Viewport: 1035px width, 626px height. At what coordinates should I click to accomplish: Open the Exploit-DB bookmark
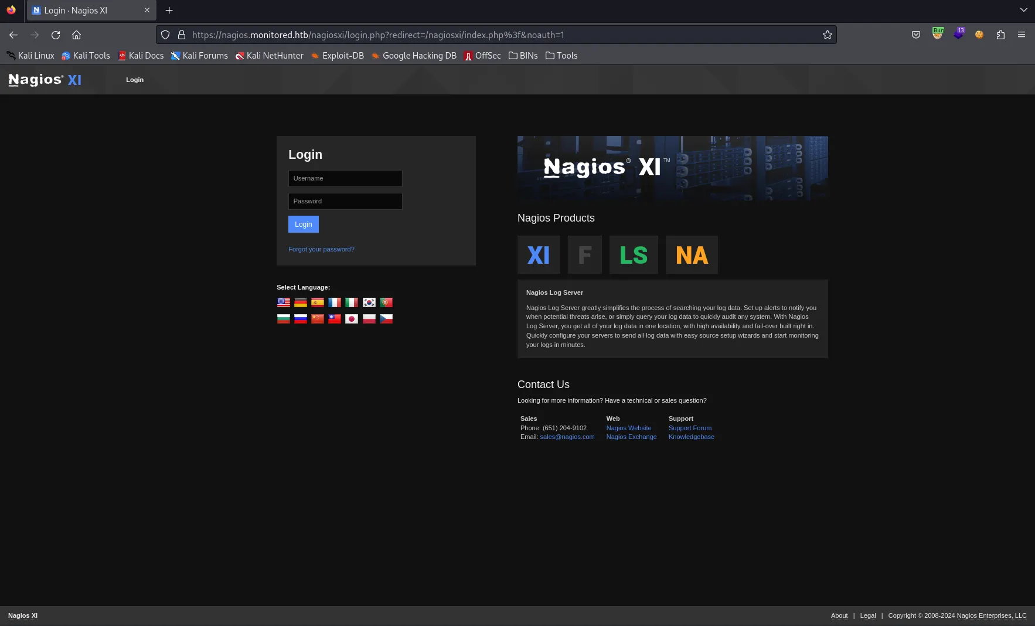click(337, 56)
